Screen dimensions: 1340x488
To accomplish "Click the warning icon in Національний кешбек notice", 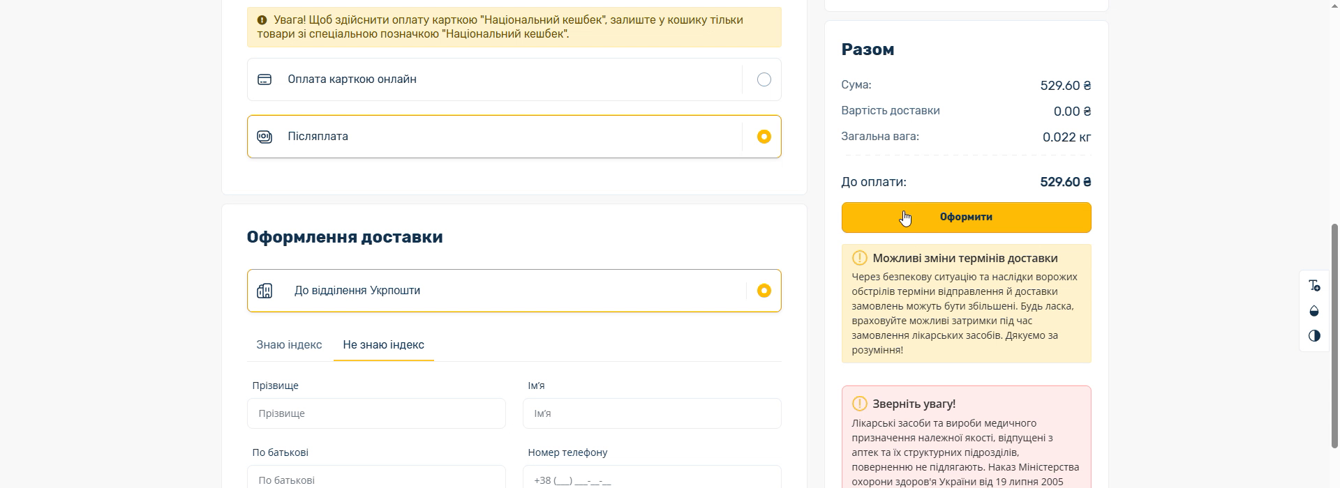I will 262,20.
